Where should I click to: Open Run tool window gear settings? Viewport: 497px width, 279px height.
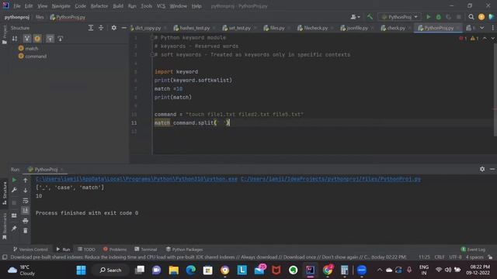coord(482,169)
